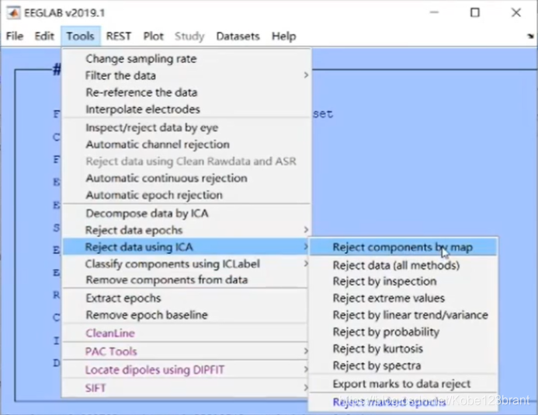The height and width of the screenshot is (415, 538).
Task: Click Reject data using Clean Rawdata and ASR
Action: coord(187,162)
